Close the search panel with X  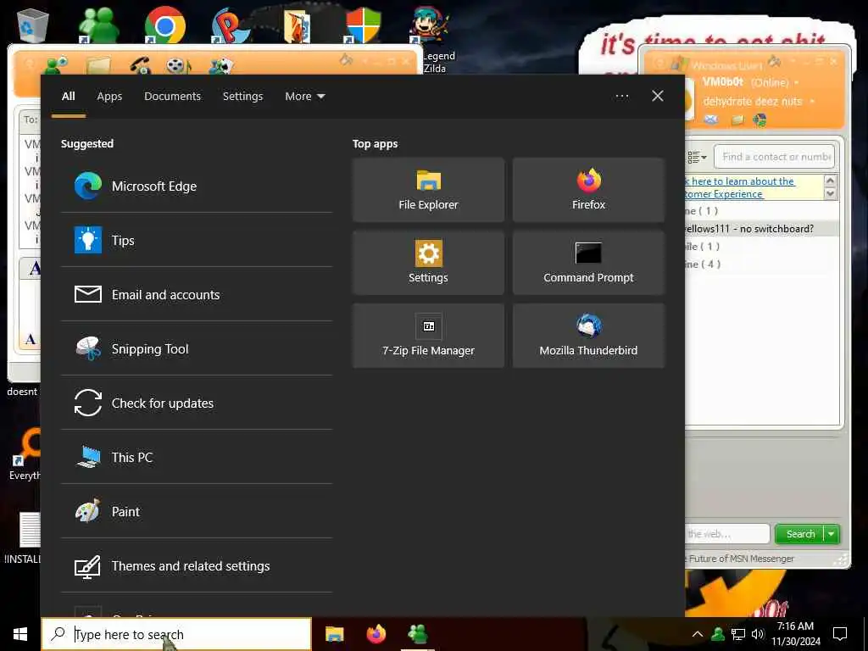[658, 97]
